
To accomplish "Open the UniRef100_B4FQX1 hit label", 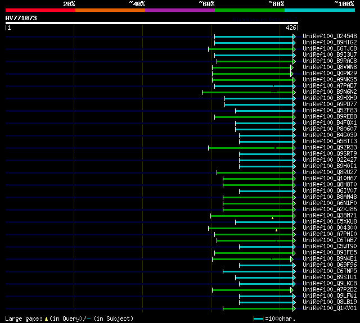I will (x=330, y=123).
